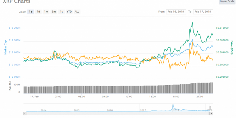
Task: Select the 1d zoom range
Action: point(31,12)
